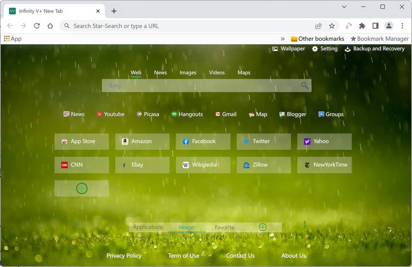412x267 pixels.
Task: Open the Ebay tile
Action: 143,165
